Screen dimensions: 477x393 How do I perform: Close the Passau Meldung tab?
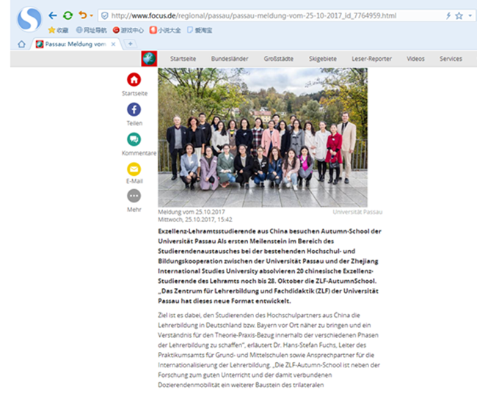[x=113, y=45]
